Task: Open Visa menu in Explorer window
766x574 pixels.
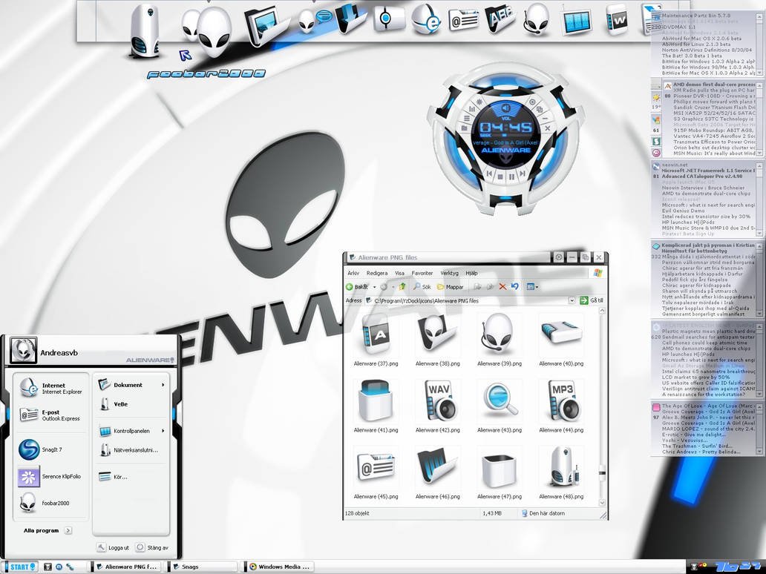Action: pyautogui.click(x=399, y=274)
